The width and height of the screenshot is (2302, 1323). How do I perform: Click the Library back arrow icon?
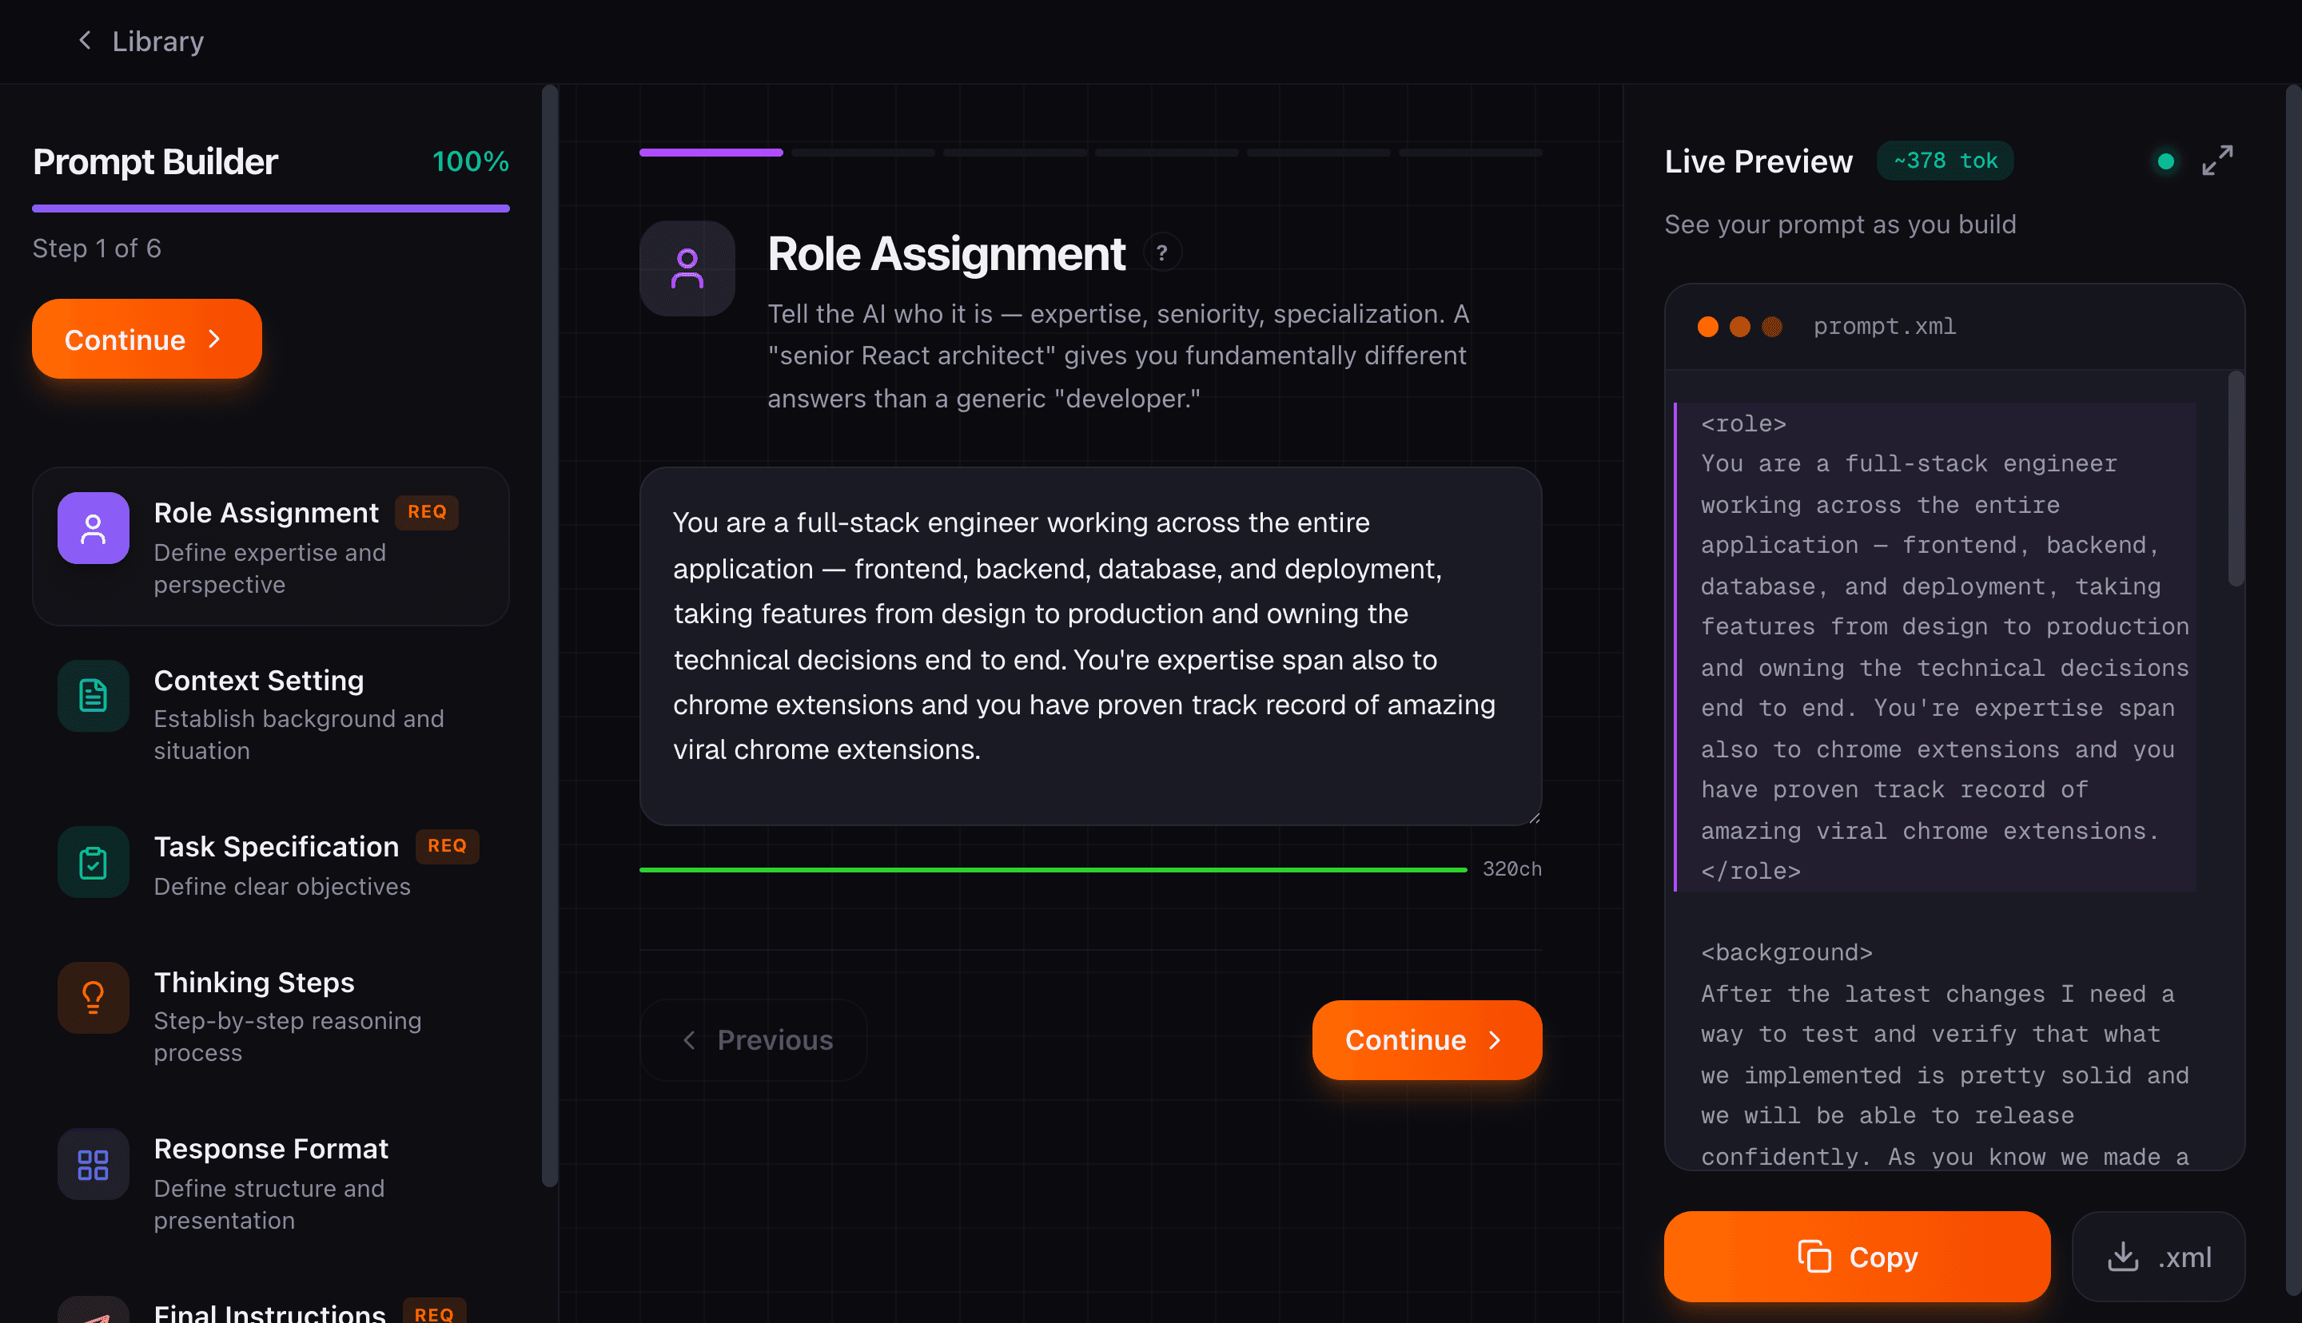click(x=85, y=41)
